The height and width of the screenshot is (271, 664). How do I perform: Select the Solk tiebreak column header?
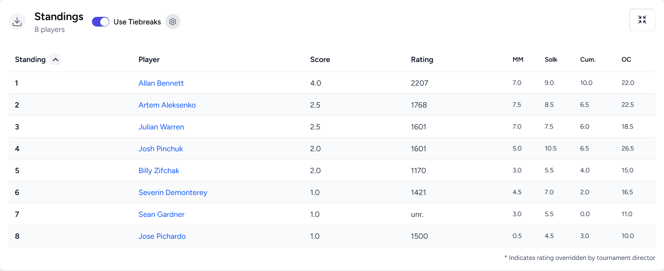click(551, 60)
